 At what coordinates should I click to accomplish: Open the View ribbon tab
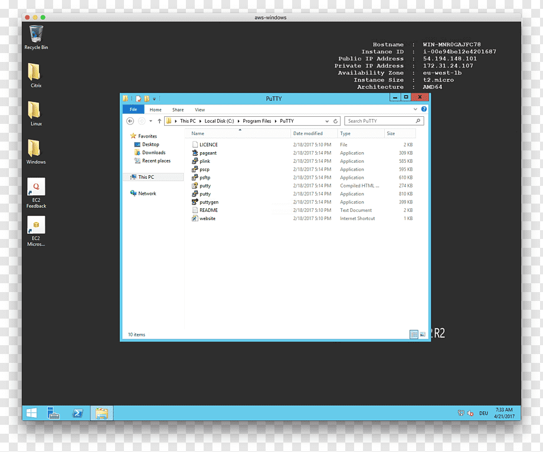pos(200,110)
